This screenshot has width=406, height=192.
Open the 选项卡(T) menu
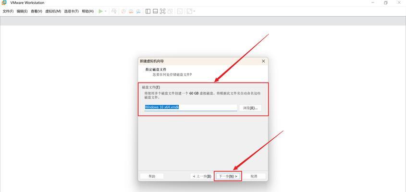tap(72, 12)
